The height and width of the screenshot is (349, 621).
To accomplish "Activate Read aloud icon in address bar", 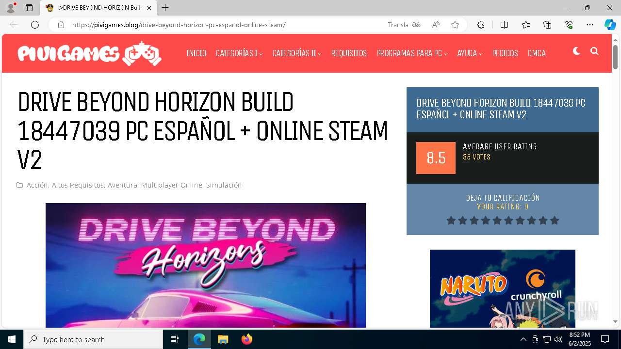I will point(436,25).
